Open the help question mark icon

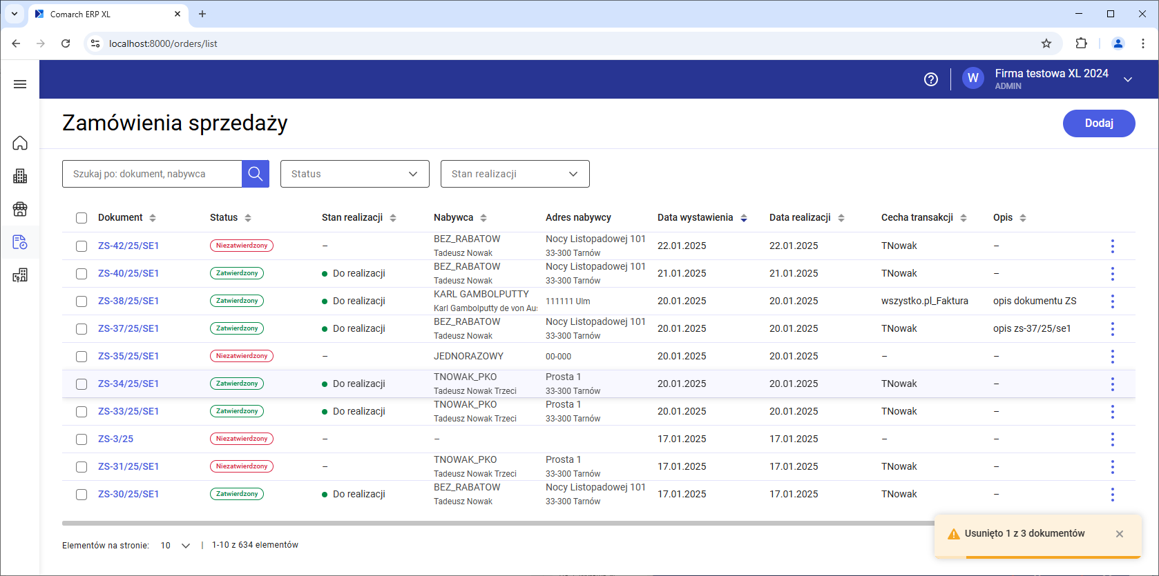click(930, 79)
